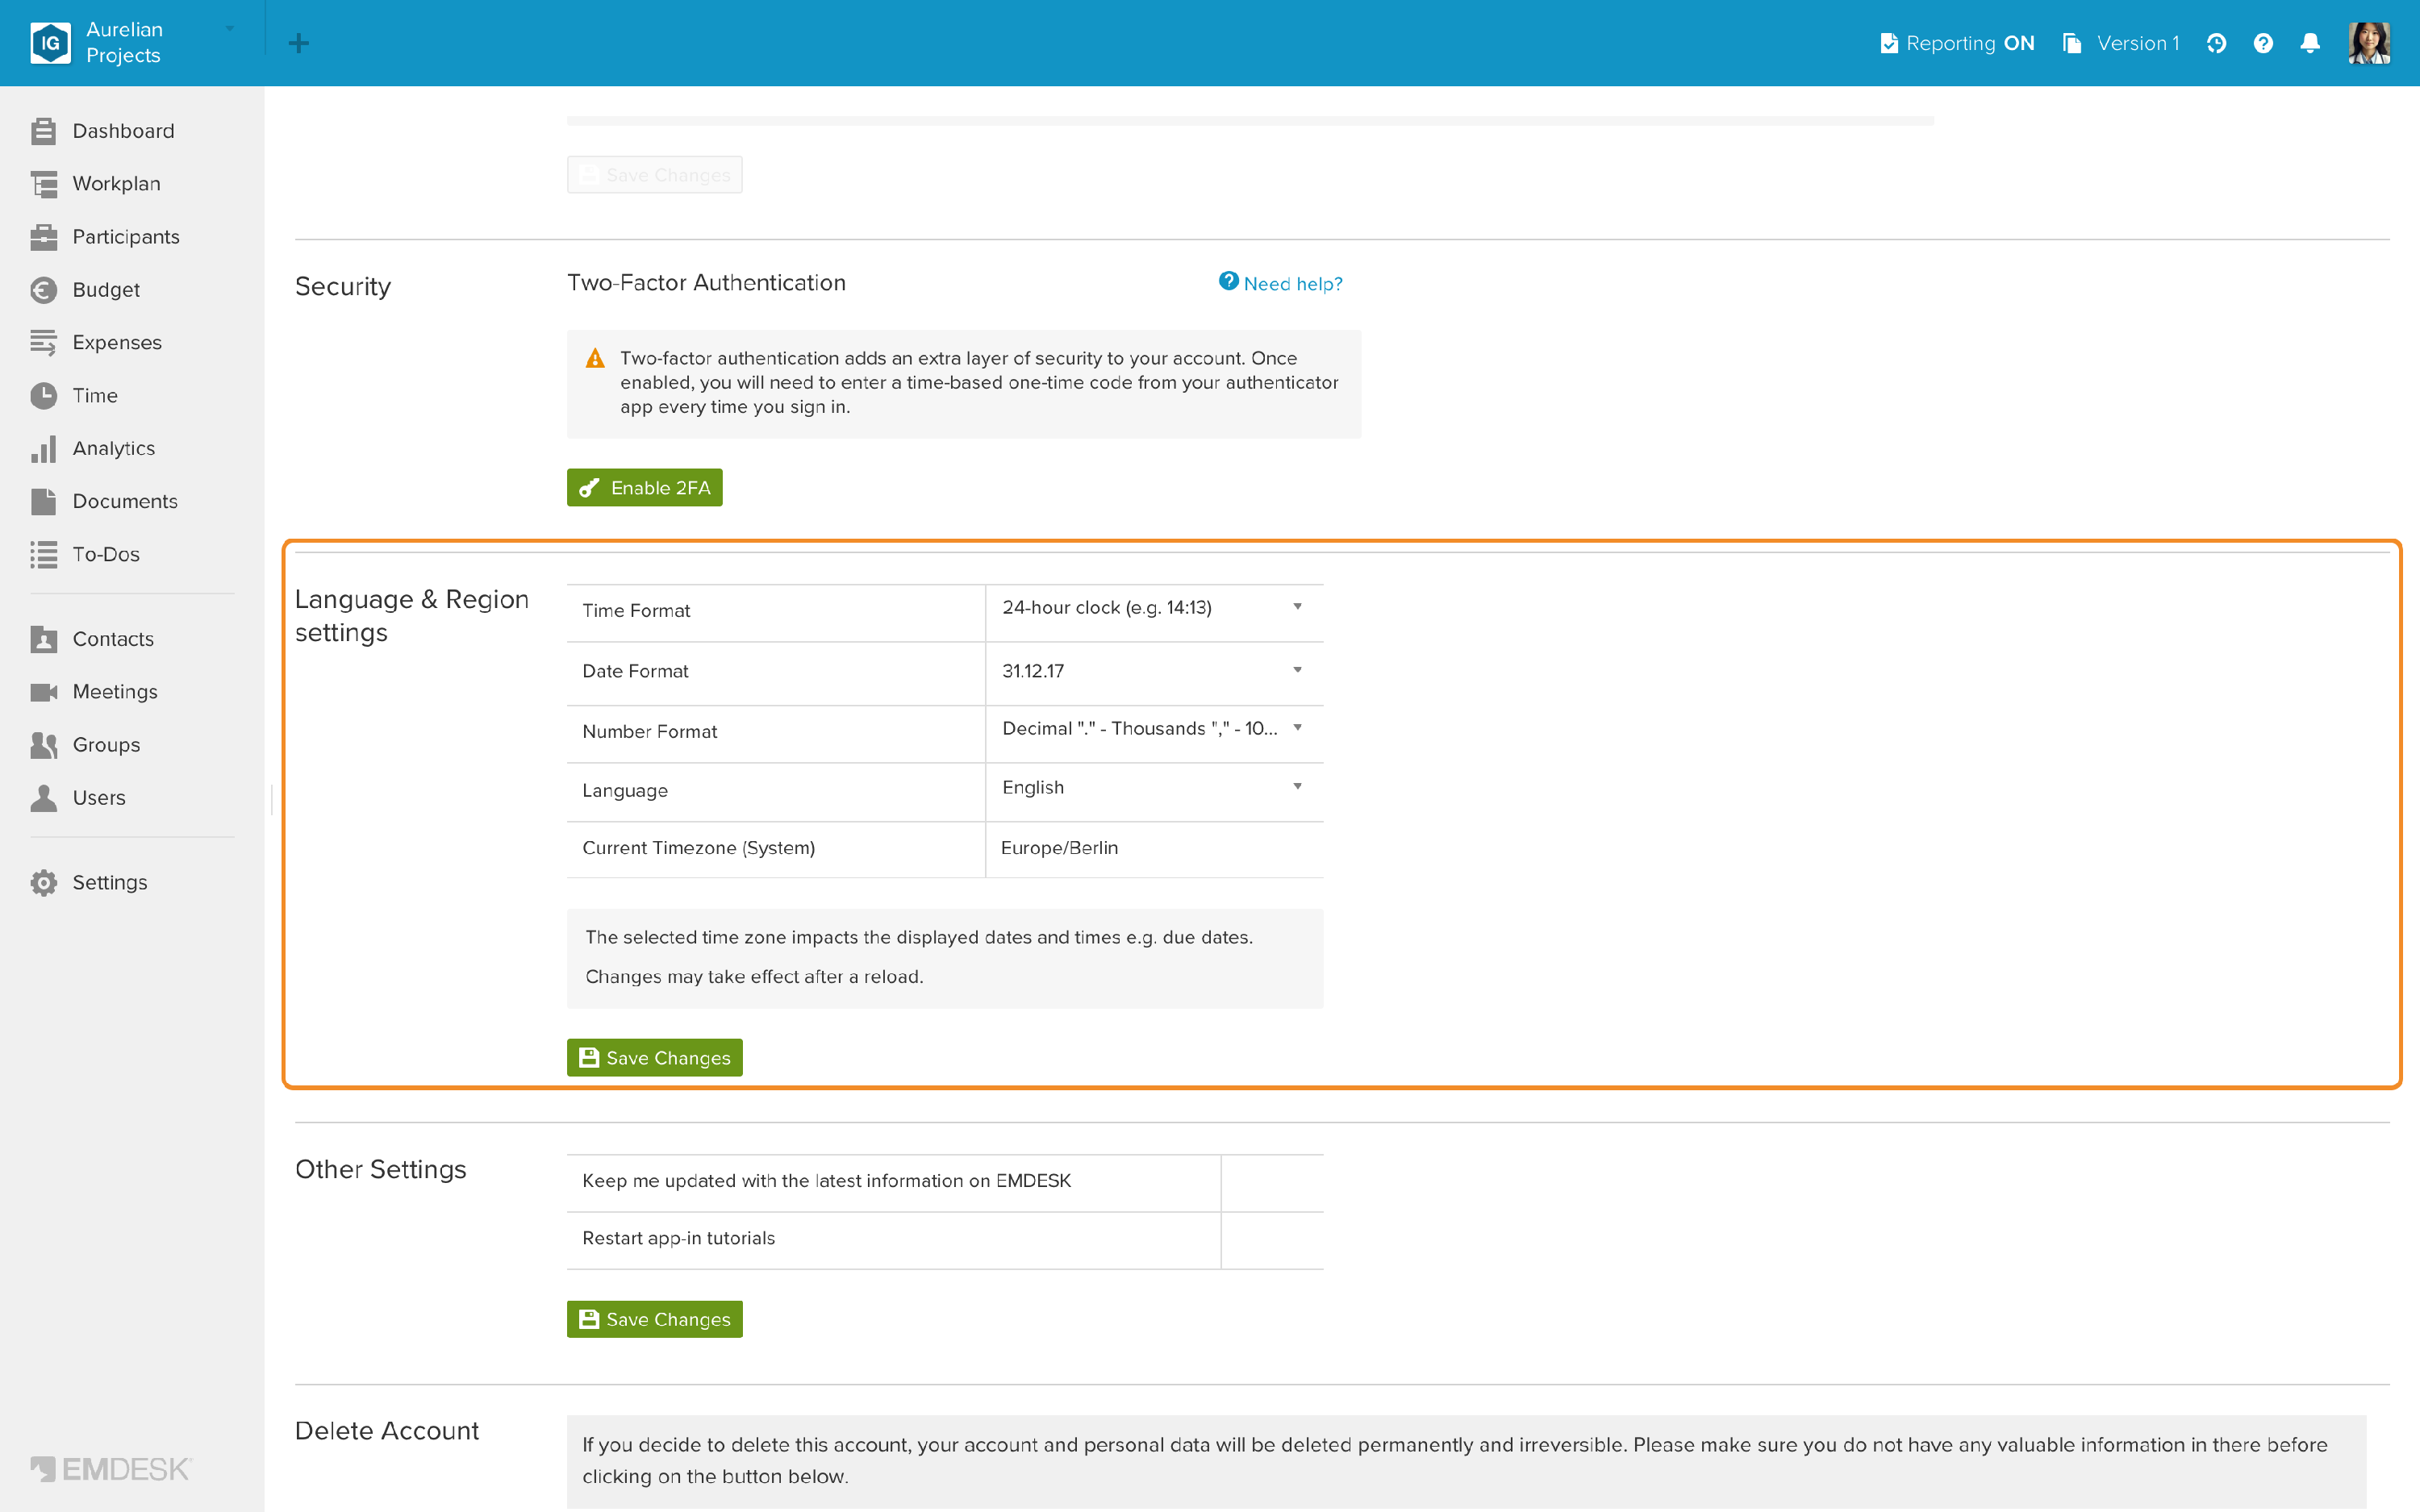Click the Time clock icon

click(x=43, y=396)
